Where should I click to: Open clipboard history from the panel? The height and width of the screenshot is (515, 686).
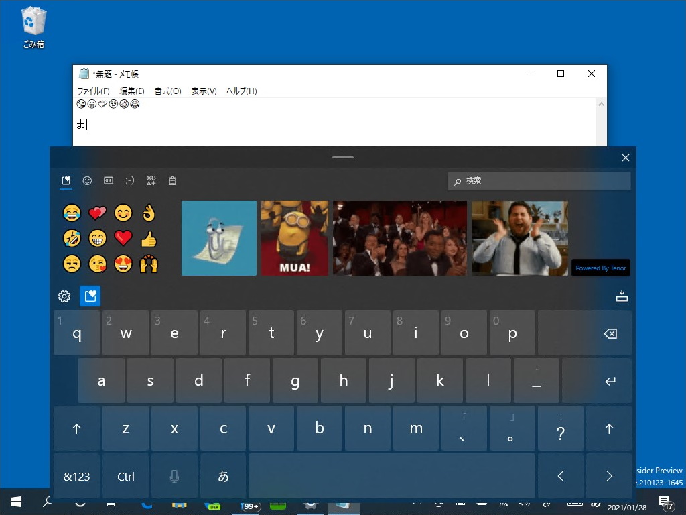pos(172,180)
